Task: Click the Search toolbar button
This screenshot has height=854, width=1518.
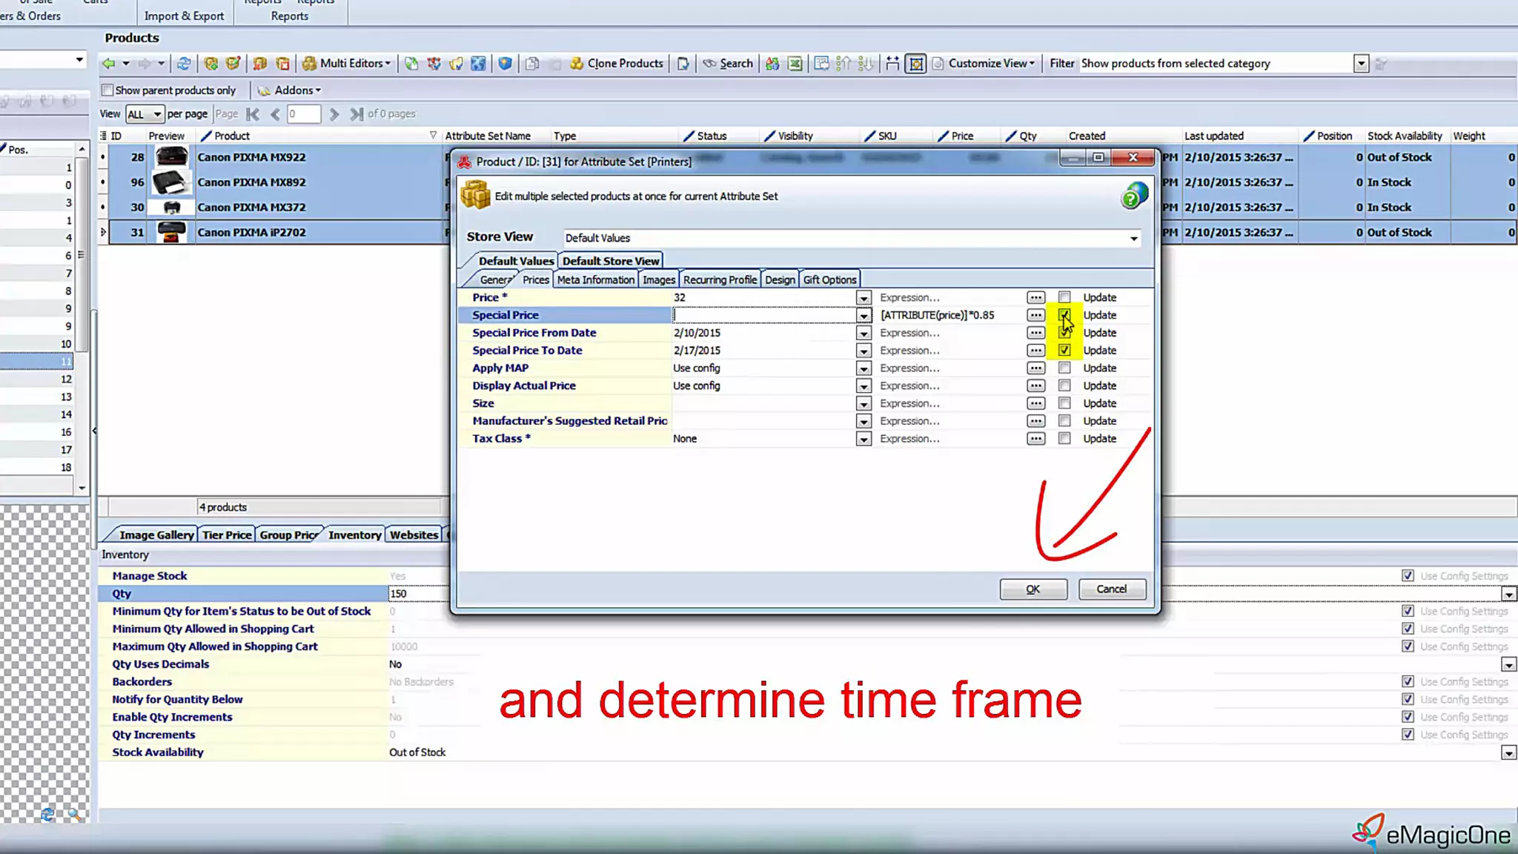Action: click(x=728, y=64)
